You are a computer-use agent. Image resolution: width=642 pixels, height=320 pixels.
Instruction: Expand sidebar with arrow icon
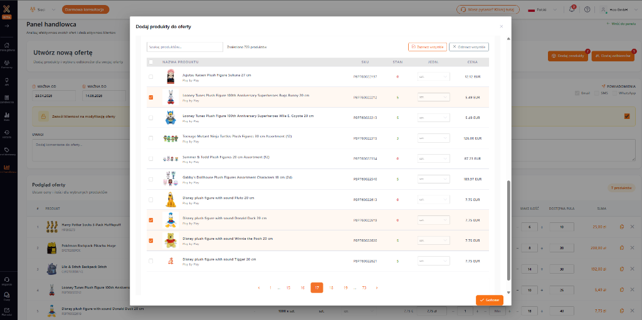(x=6, y=26)
